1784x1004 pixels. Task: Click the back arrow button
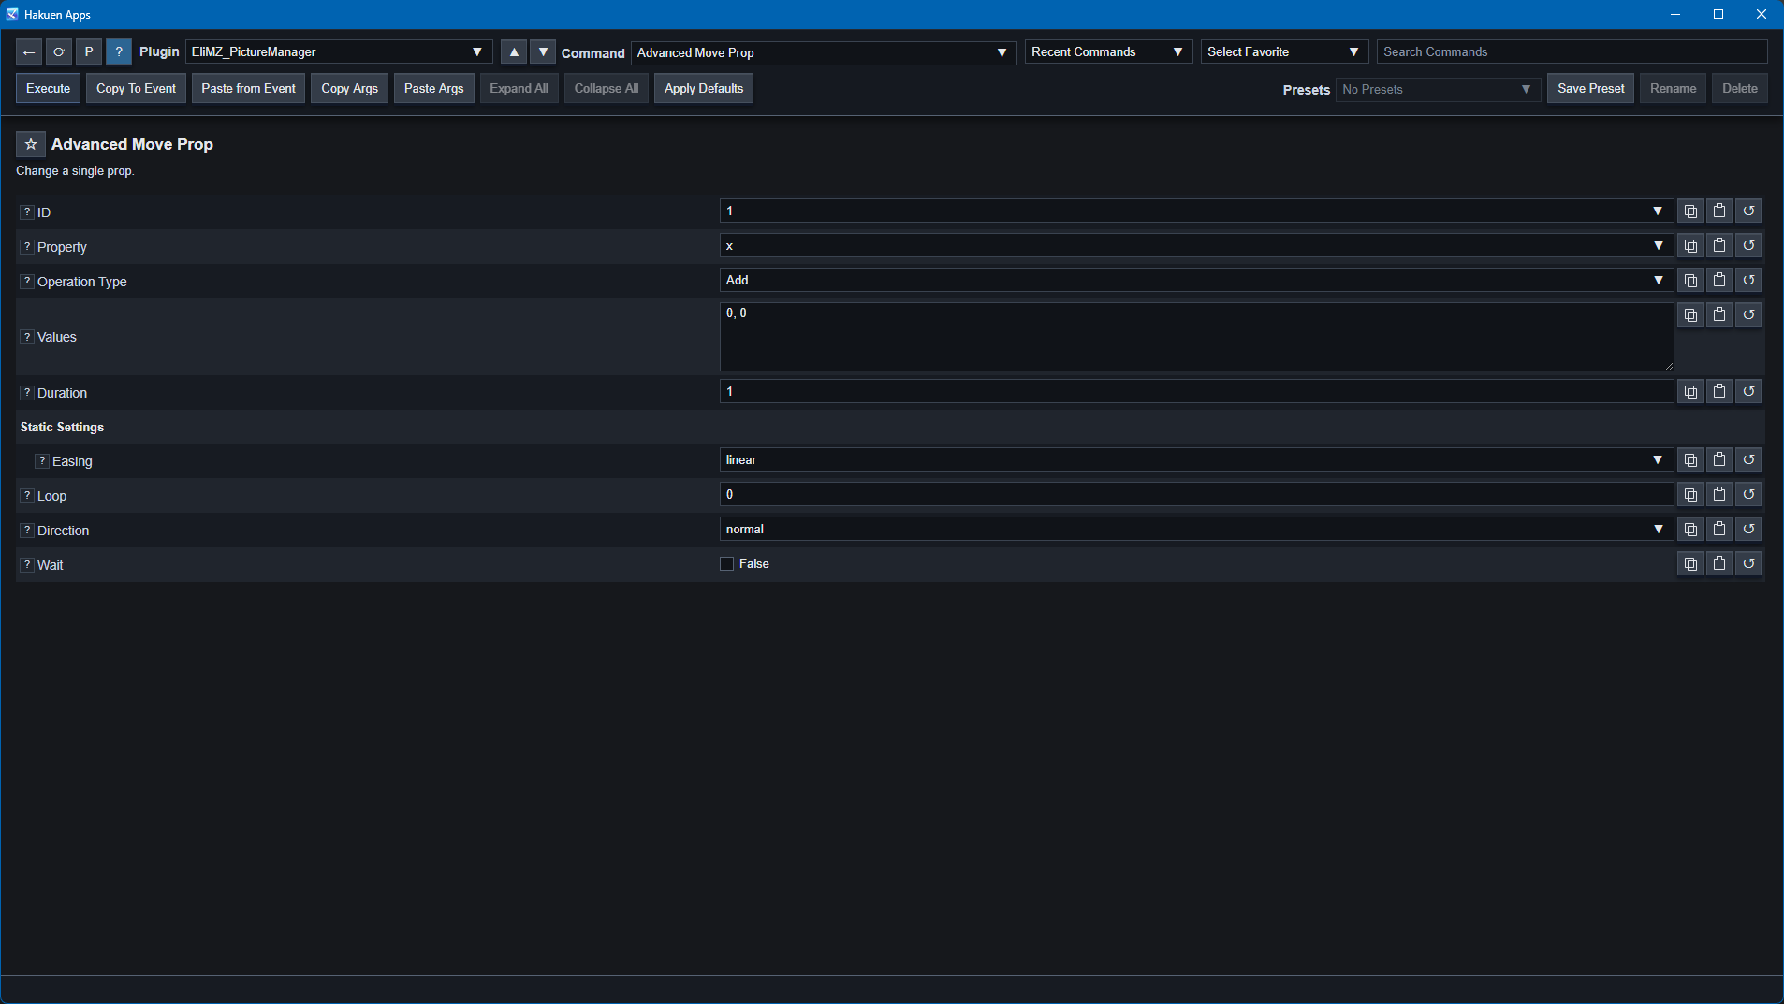point(29,51)
